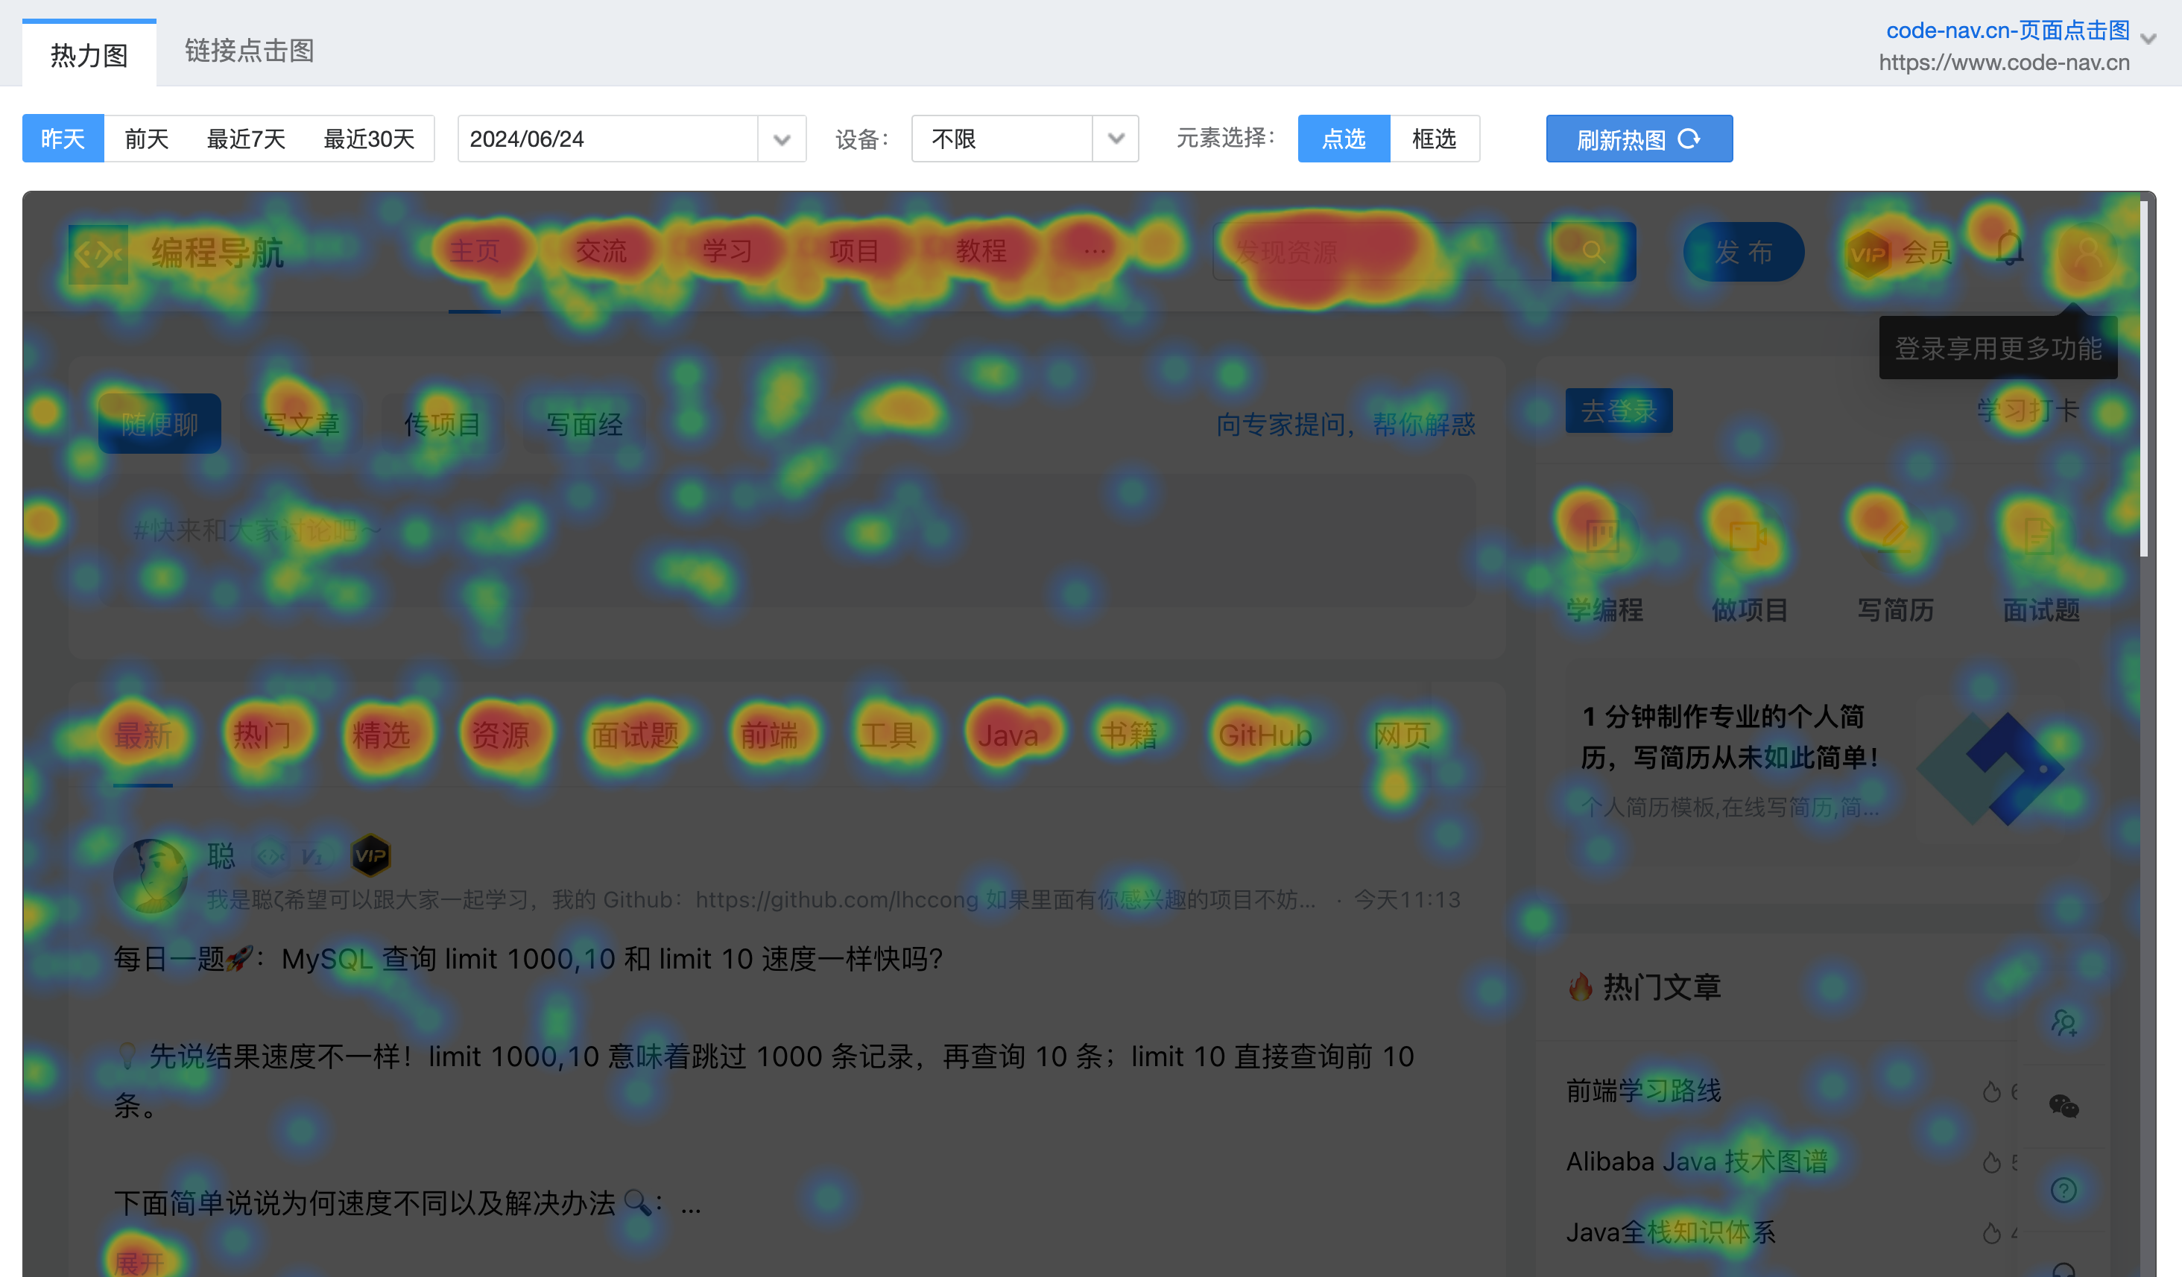2182x1277 pixels.
Task: Switch to the 链接点击图 tab
Action: pyautogui.click(x=250, y=51)
